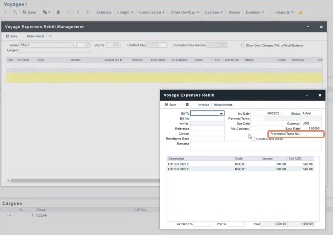The width and height of the screenshot is (333, 235).
Task: Refresh voyage data with the circular arrow icon
Action: click(x=68, y=12)
